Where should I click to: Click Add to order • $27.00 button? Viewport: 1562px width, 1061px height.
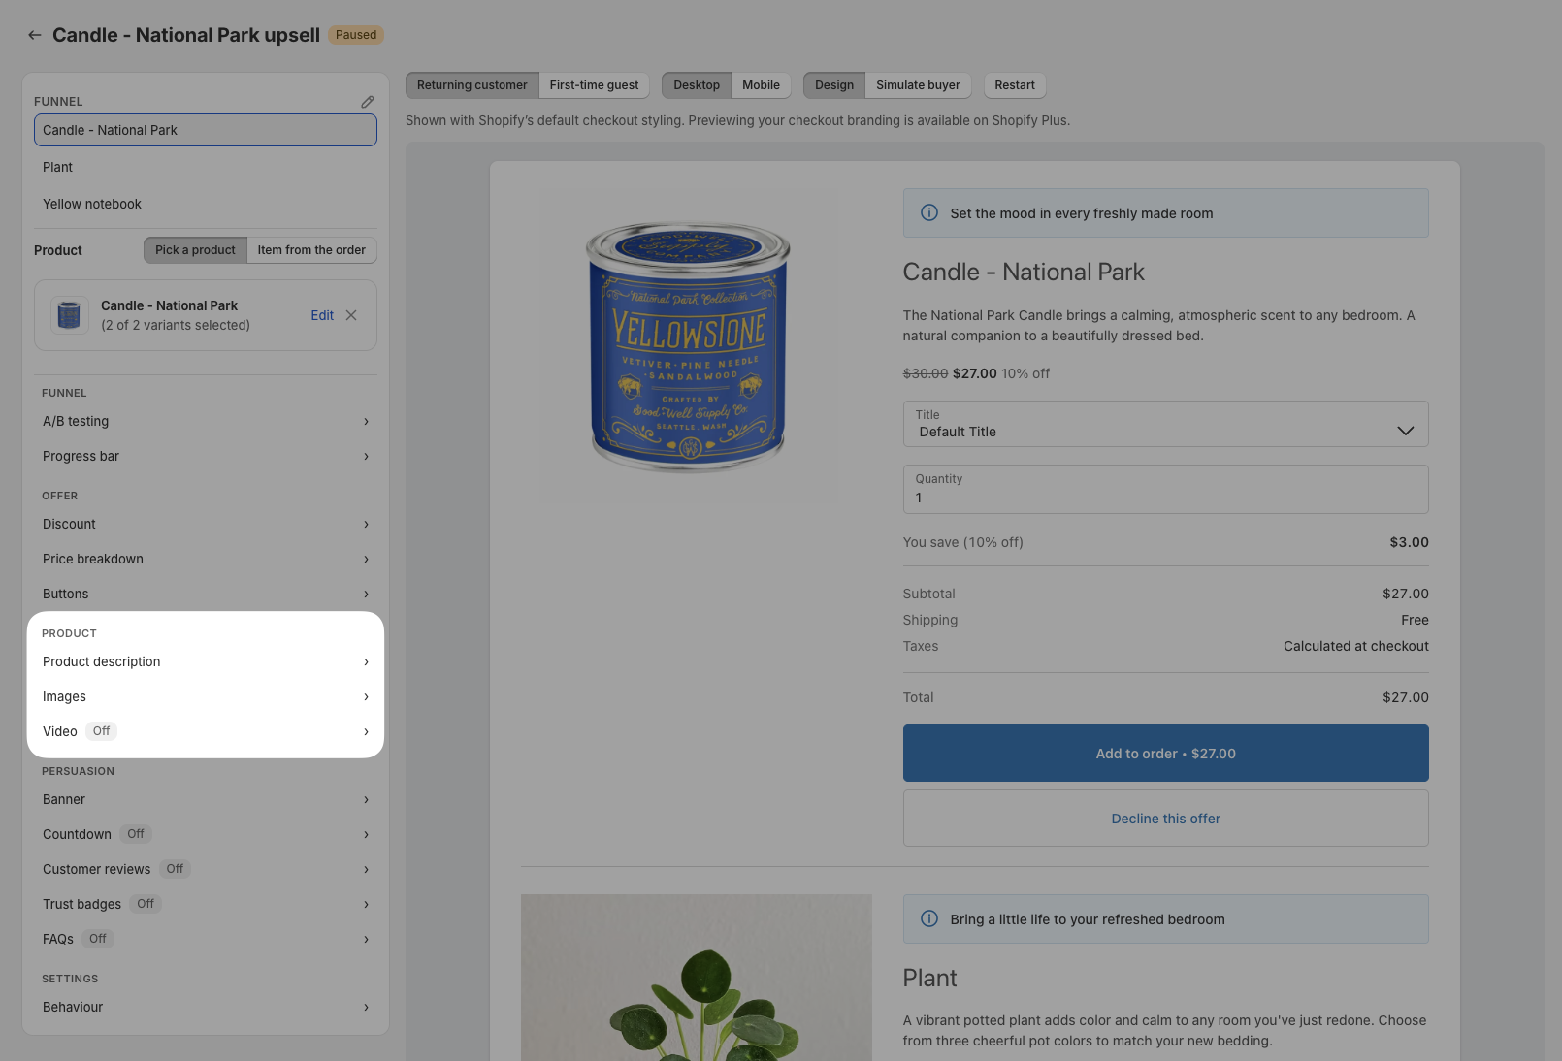pos(1165,753)
